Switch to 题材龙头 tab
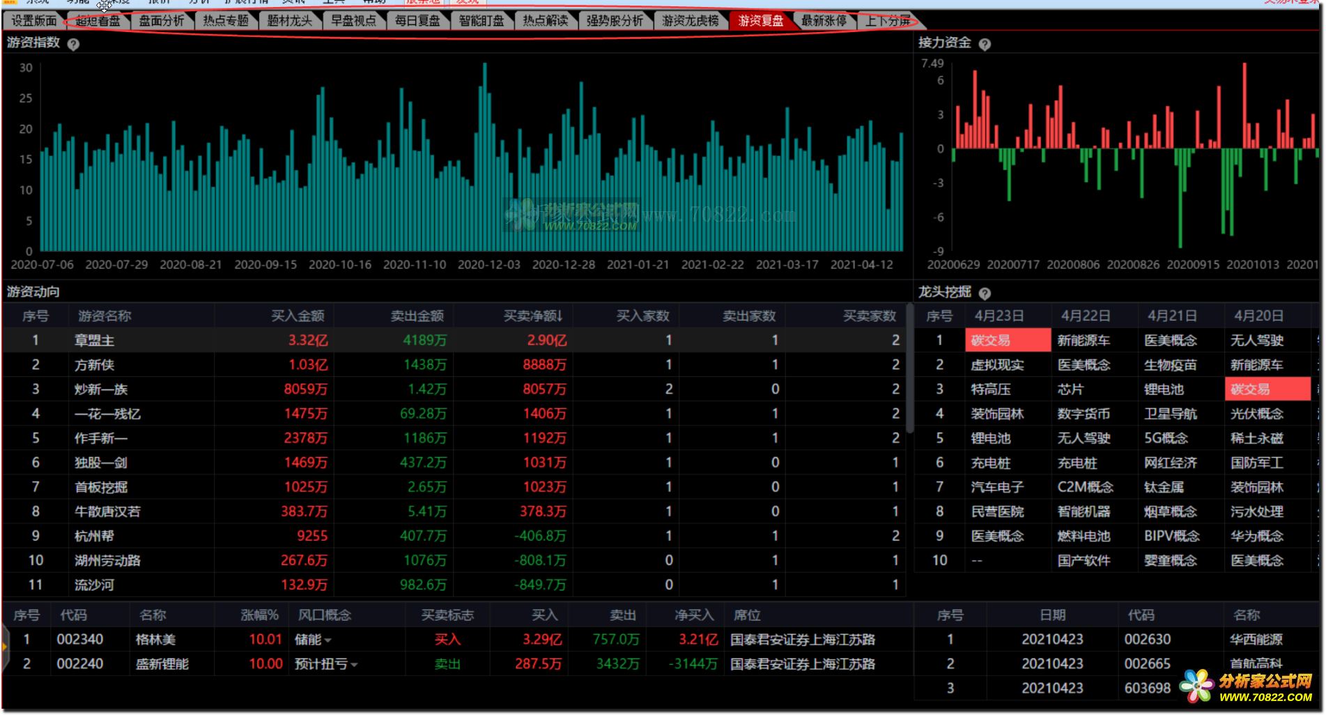The height and width of the screenshot is (715, 1326). (x=290, y=21)
